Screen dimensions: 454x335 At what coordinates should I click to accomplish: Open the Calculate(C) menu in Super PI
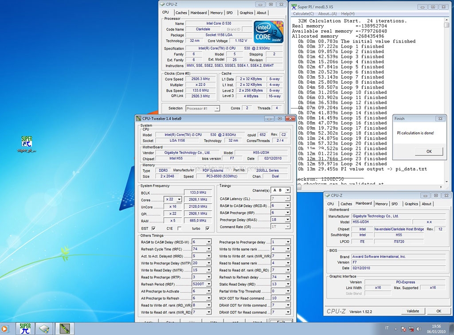[x=303, y=14]
